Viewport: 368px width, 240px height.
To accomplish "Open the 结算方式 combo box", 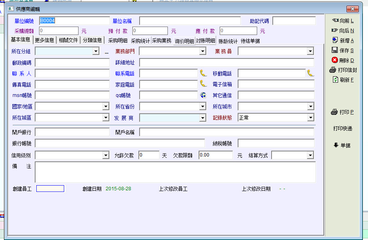I will 310,155.
